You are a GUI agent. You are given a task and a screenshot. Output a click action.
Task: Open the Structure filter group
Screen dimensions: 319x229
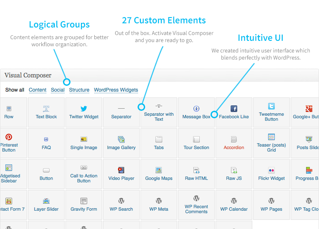coord(79,90)
